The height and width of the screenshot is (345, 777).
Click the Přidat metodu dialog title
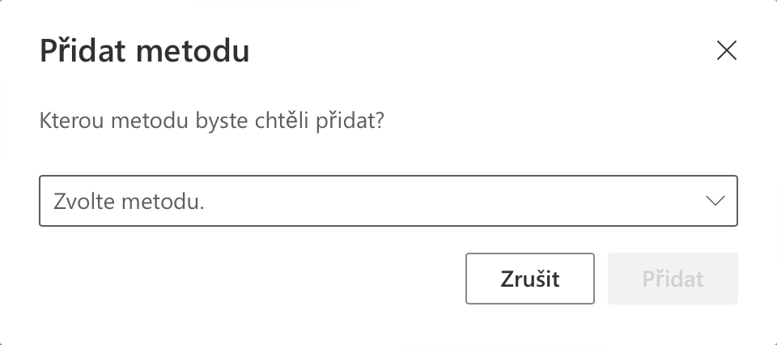144,52
